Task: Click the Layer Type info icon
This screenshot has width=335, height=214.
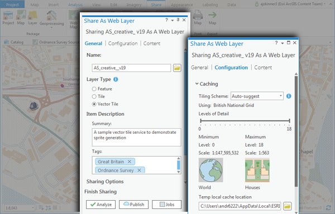Action: 116,79
